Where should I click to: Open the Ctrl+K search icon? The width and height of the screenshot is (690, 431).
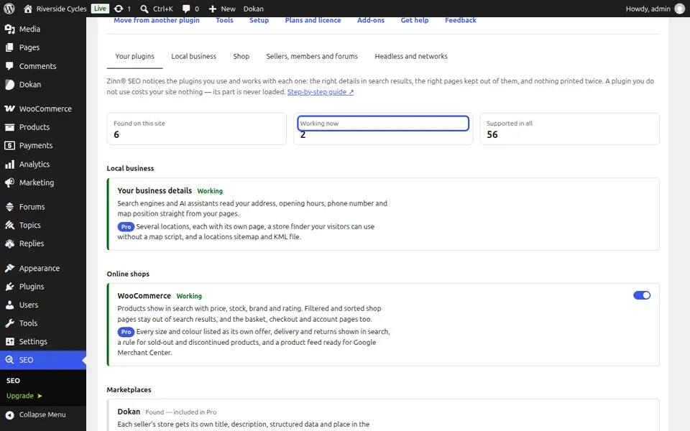(x=144, y=9)
